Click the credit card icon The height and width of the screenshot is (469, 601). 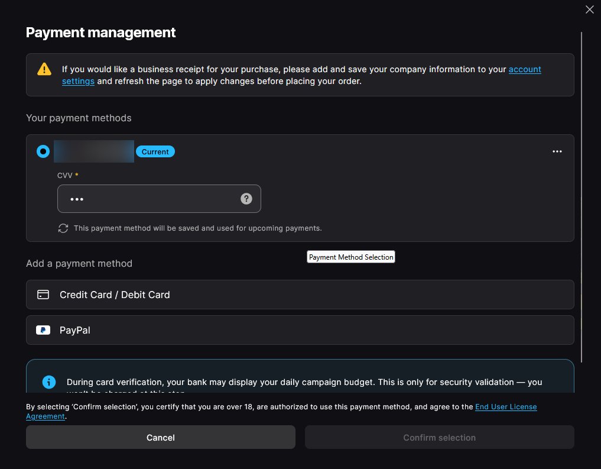tap(43, 295)
